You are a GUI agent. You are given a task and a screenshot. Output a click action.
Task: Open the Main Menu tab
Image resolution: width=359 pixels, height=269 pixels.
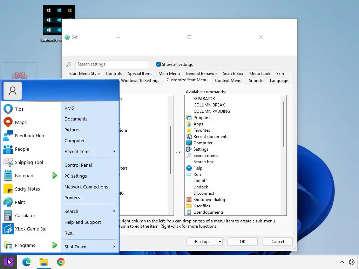pyautogui.click(x=169, y=74)
